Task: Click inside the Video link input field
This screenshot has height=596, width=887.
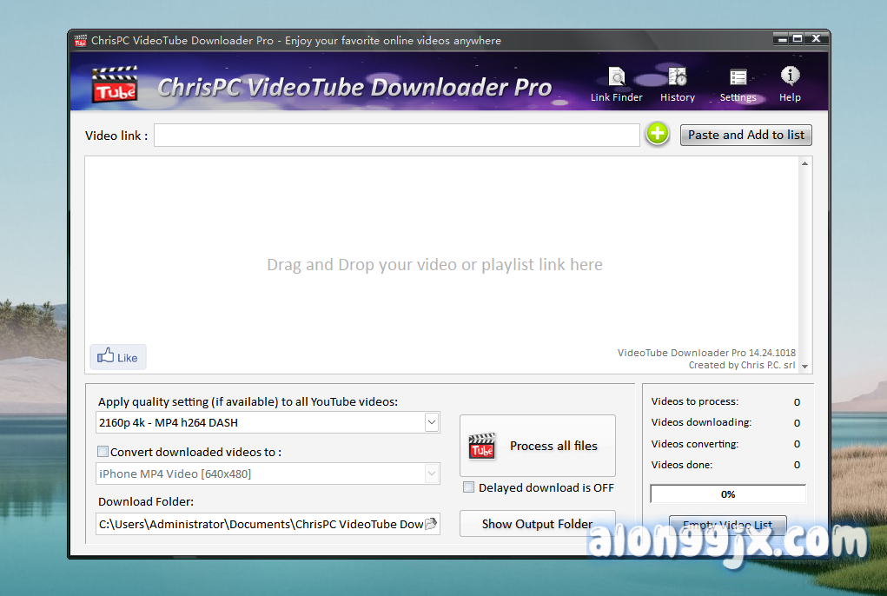Action: pos(396,136)
